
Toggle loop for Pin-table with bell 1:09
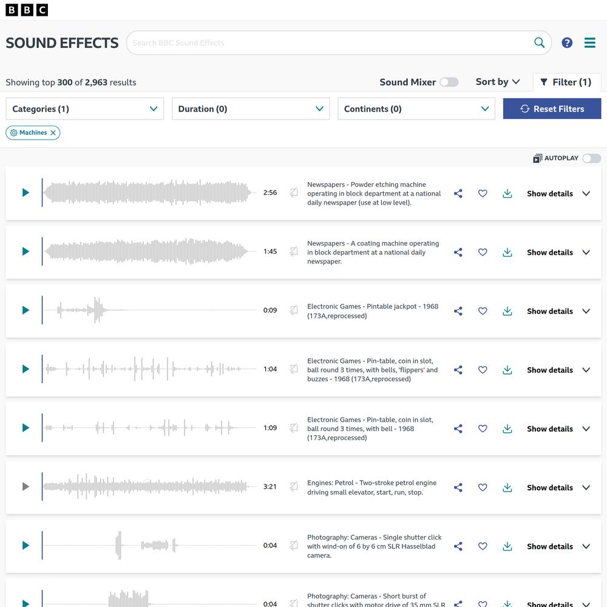click(x=294, y=428)
